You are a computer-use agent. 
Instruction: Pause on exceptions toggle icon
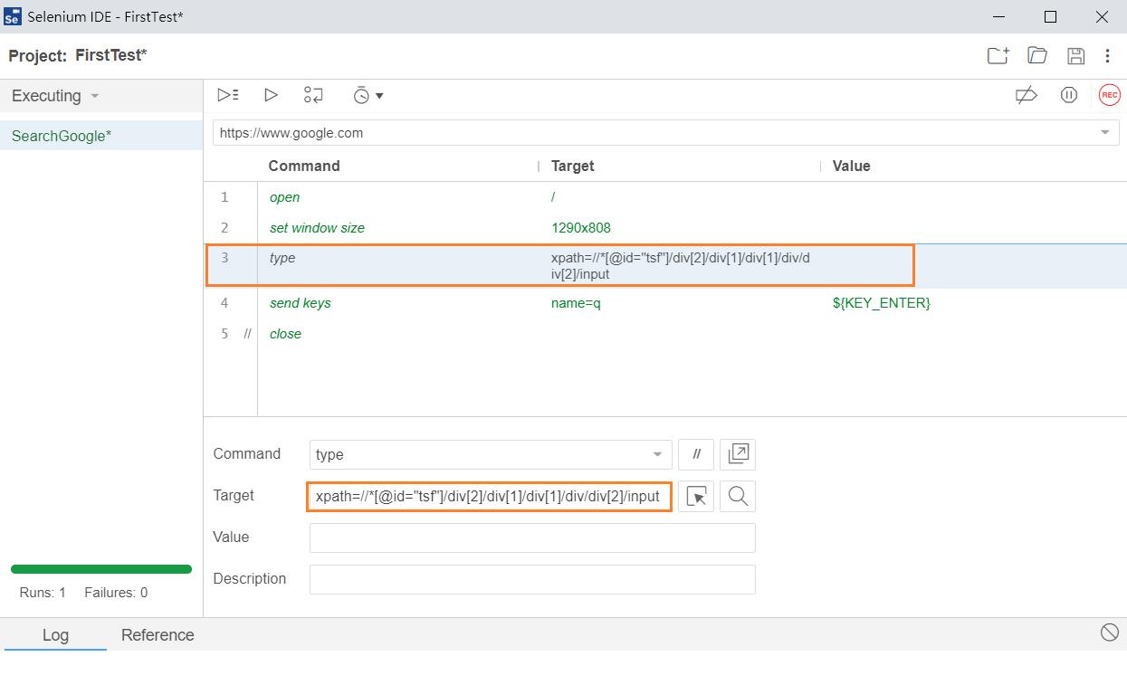click(1069, 95)
